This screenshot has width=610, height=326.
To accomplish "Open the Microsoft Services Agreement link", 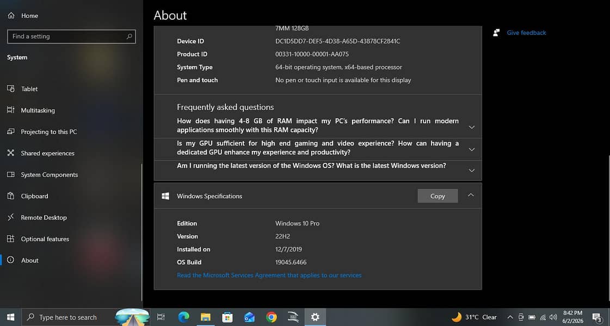I will (269, 275).
